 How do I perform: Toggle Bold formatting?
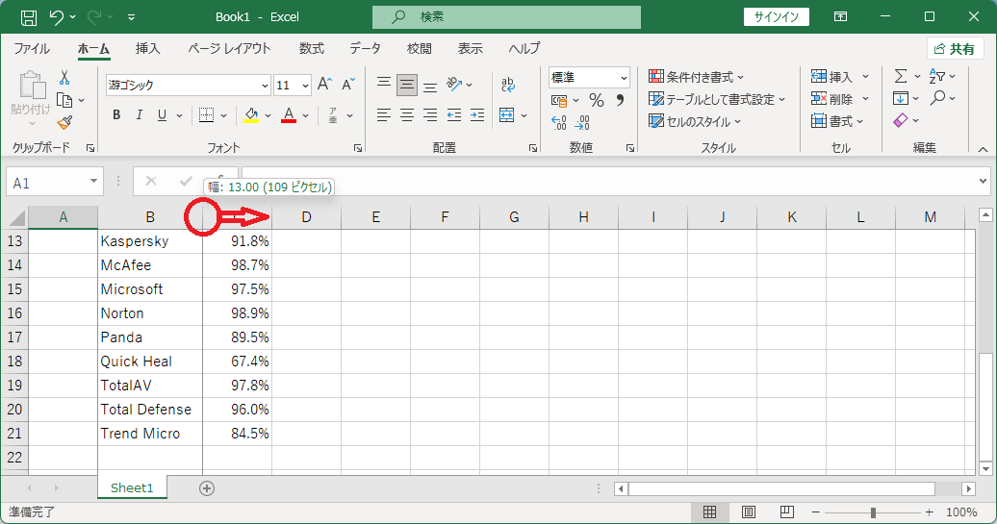[x=116, y=115]
